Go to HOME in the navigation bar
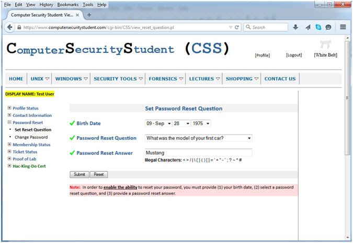This screenshot has height=243, width=353. click(16, 79)
